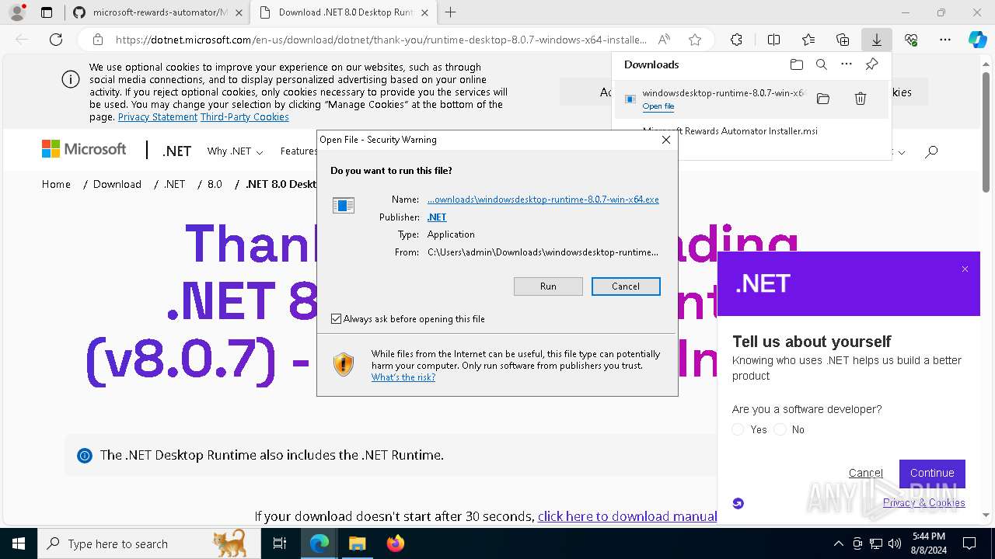Open Browser essentials heart icon
Screen dimensions: 995x559
pos(911,40)
